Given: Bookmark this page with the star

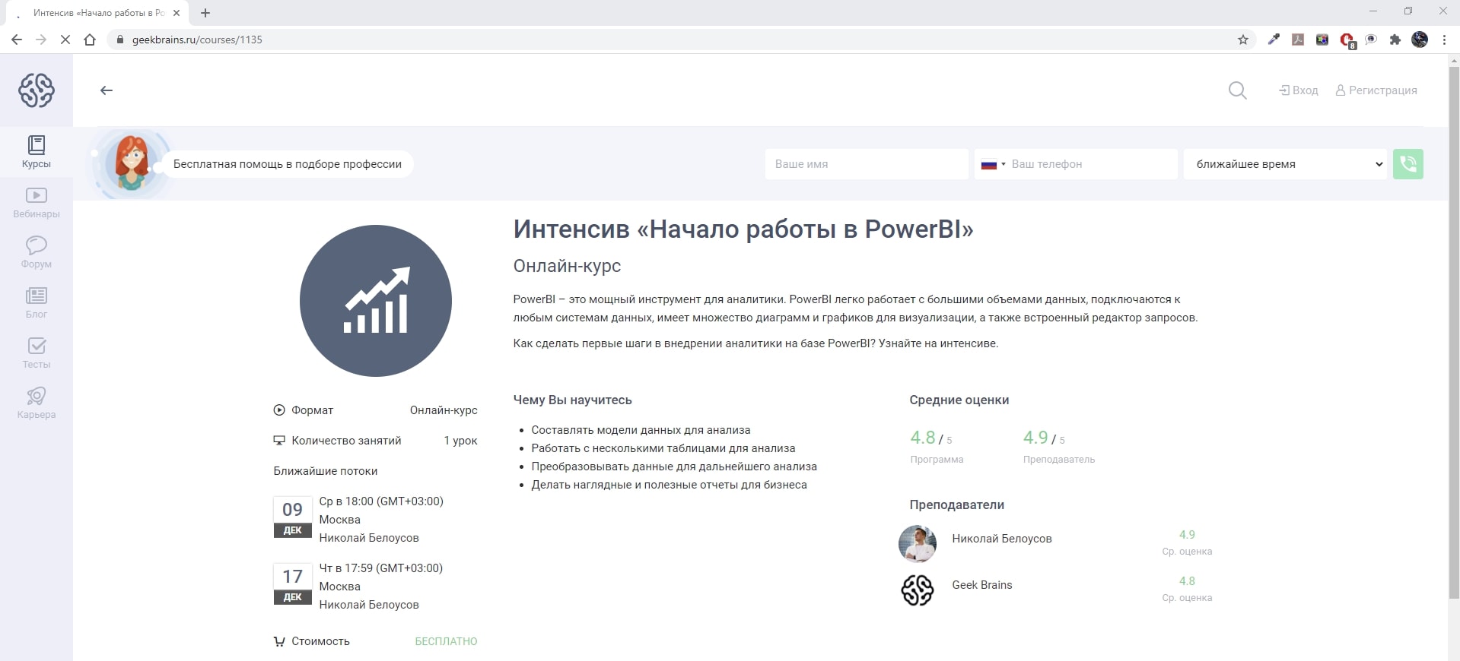Looking at the screenshot, I should click(x=1243, y=40).
